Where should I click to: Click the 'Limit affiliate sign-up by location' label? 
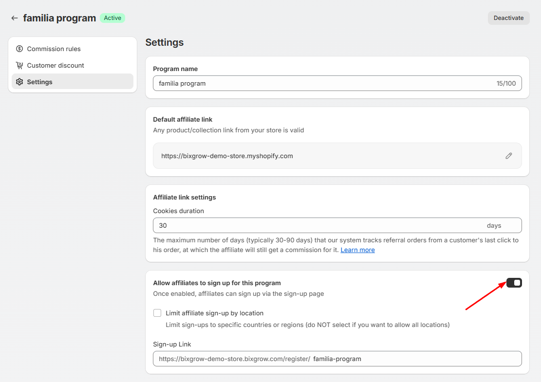[x=214, y=313]
